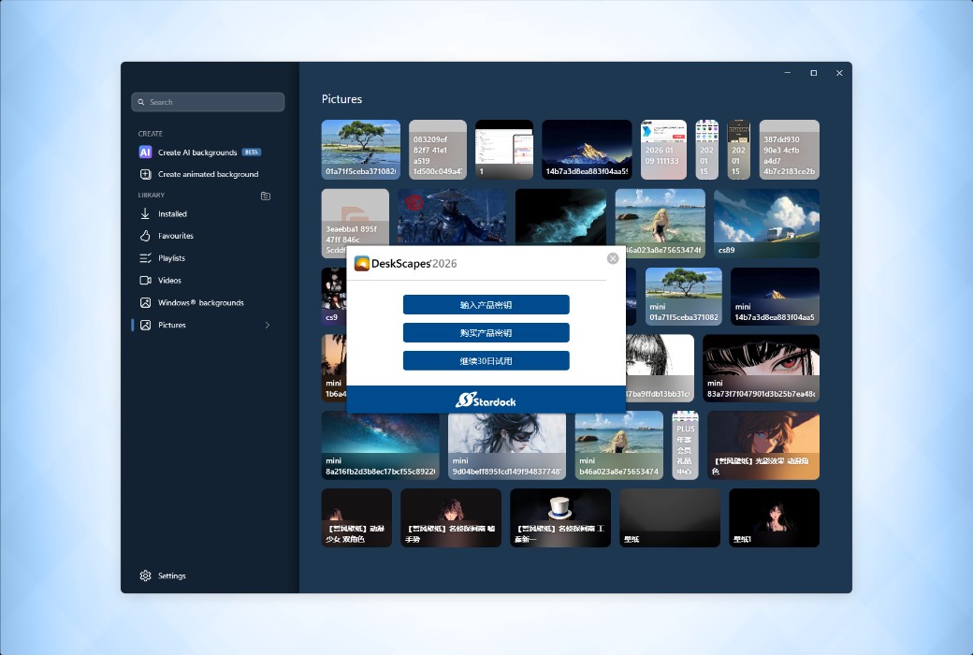Select the 083209ef thumbnail
This screenshot has width=973, height=655.
click(x=438, y=150)
